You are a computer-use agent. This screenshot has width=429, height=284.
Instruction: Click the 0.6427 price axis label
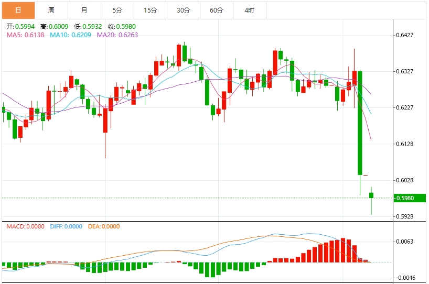pos(405,35)
